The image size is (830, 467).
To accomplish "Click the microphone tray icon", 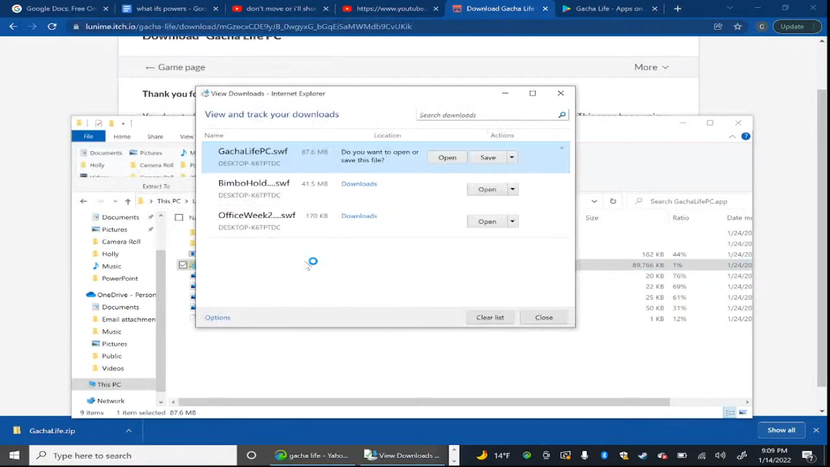I will point(585,455).
